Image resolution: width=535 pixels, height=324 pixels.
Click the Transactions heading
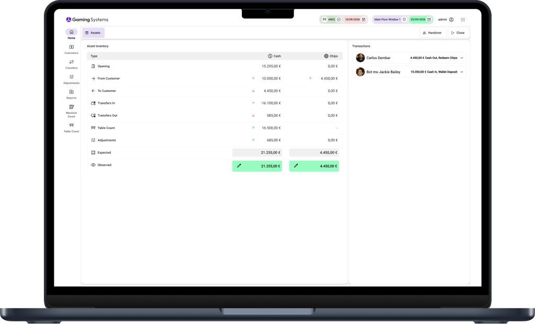pos(361,46)
